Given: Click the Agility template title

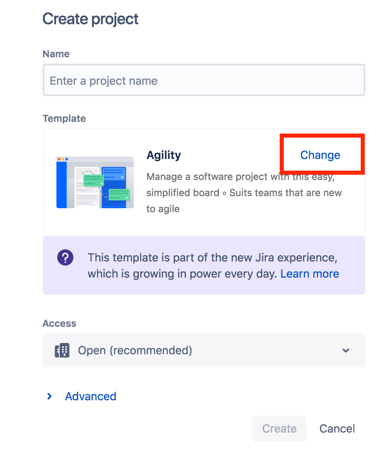Looking at the screenshot, I should point(163,155).
